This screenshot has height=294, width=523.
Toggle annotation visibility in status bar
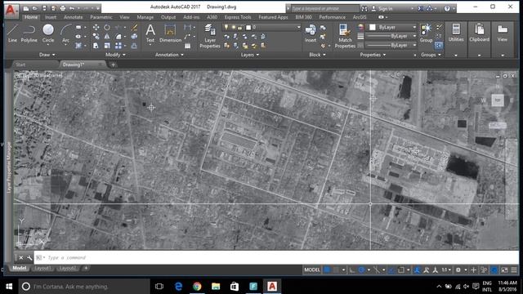(x=418, y=269)
